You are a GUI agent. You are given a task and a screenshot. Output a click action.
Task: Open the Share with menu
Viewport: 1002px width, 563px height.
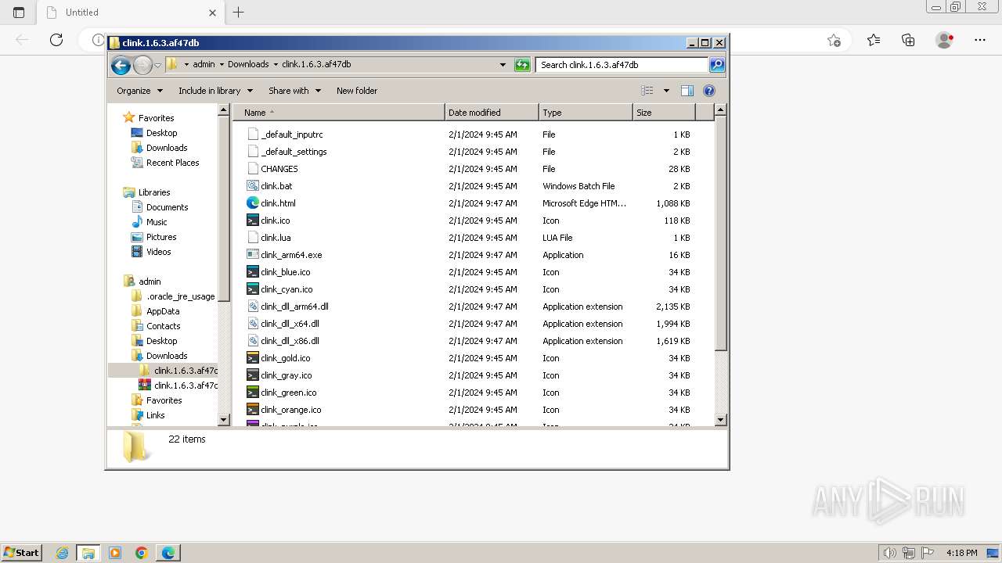tap(294, 91)
